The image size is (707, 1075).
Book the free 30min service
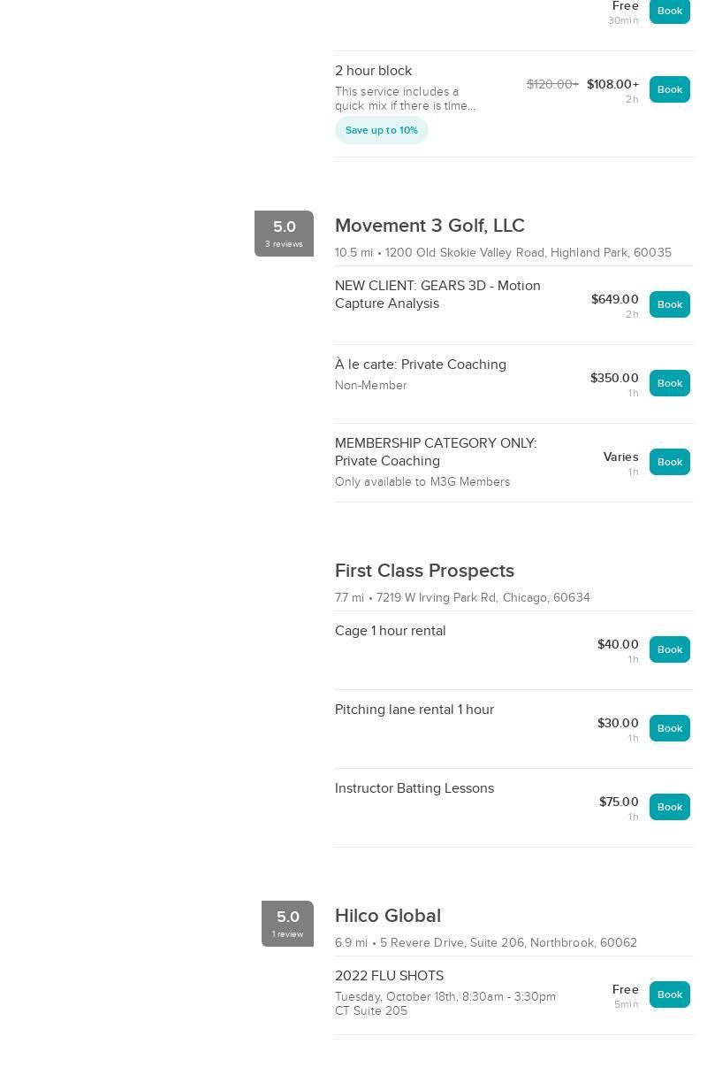tap(669, 11)
